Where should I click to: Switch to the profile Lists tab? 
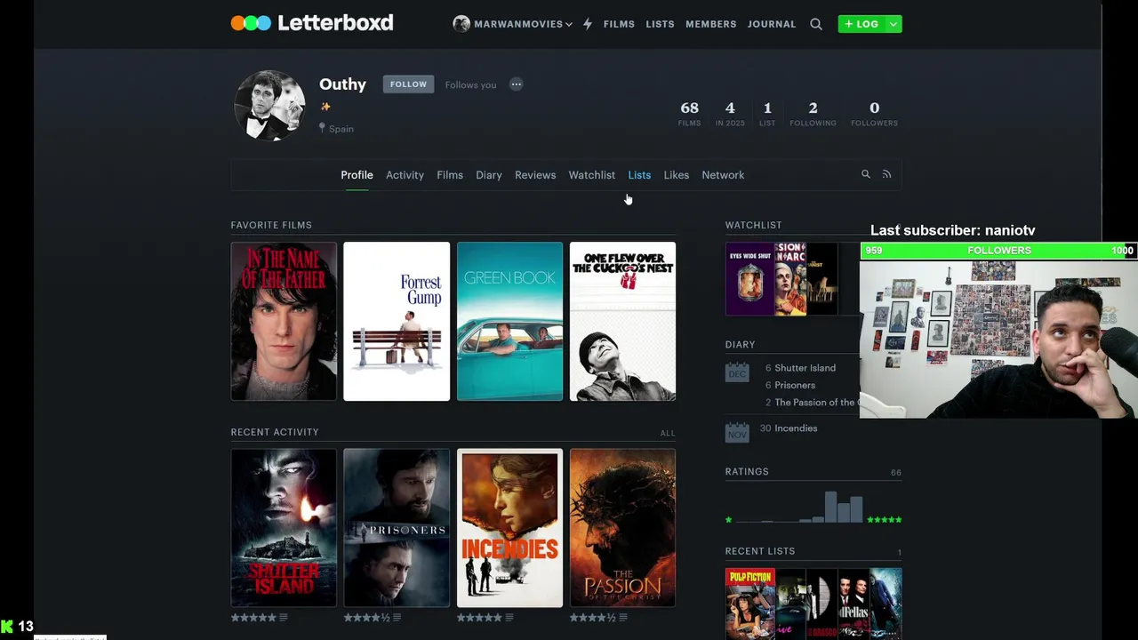[x=639, y=175]
